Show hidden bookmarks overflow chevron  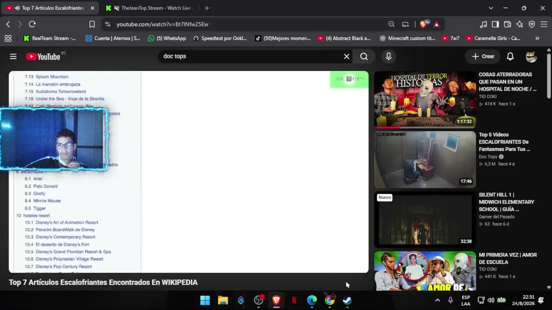(537, 38)
